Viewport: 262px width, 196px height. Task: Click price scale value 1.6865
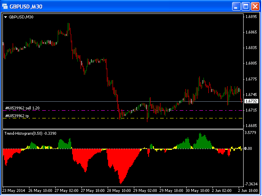coord(251,32)
